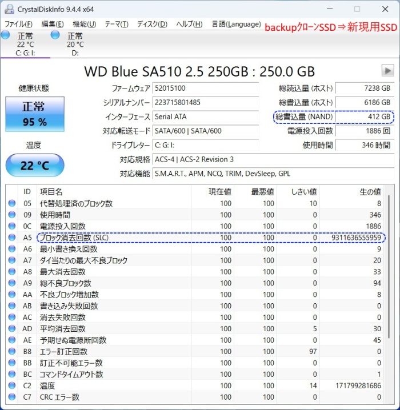Click blue status dot for attribute A9
The image size is (400, 410).
(x=12, y=283)
